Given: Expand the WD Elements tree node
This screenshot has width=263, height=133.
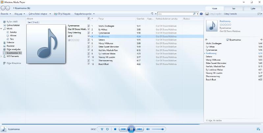Looking at the screenshot, I should 1,56.
